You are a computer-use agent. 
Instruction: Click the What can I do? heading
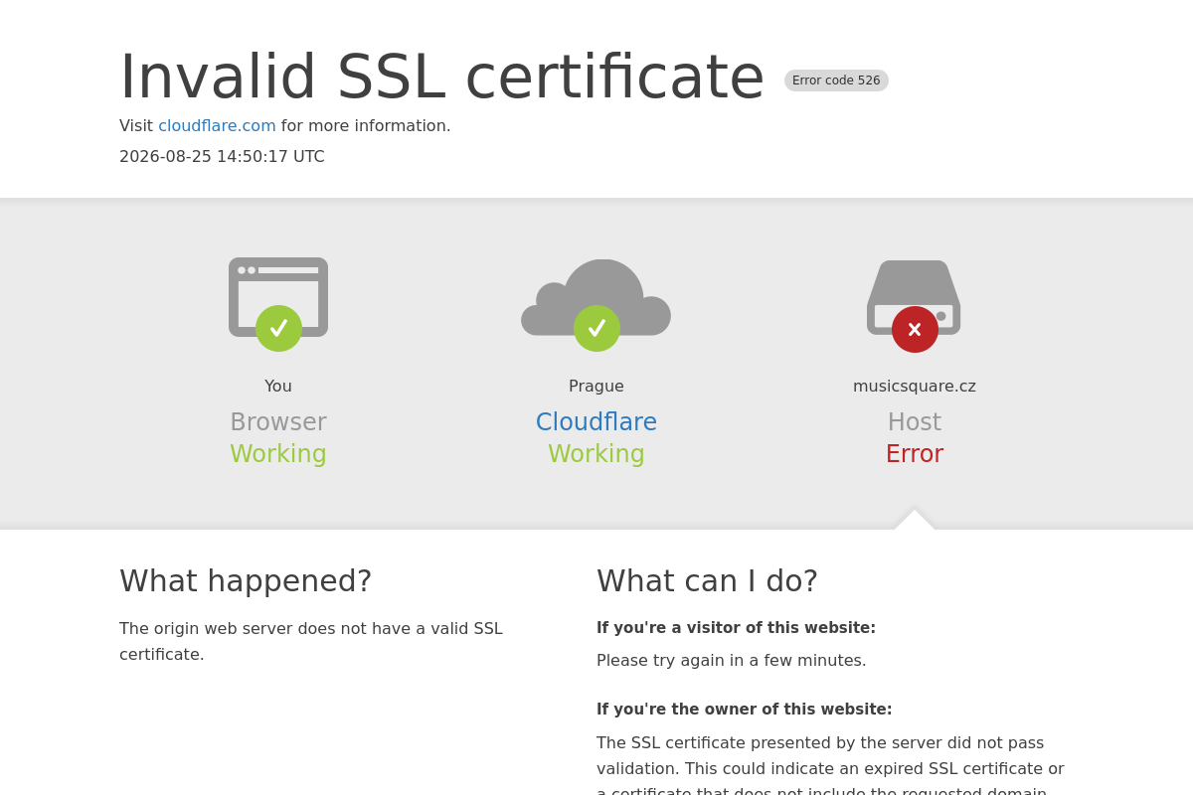707,581
